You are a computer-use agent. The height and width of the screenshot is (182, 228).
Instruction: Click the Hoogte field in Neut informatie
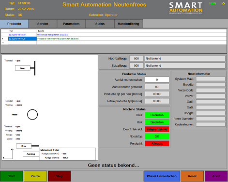click(211, 113)
